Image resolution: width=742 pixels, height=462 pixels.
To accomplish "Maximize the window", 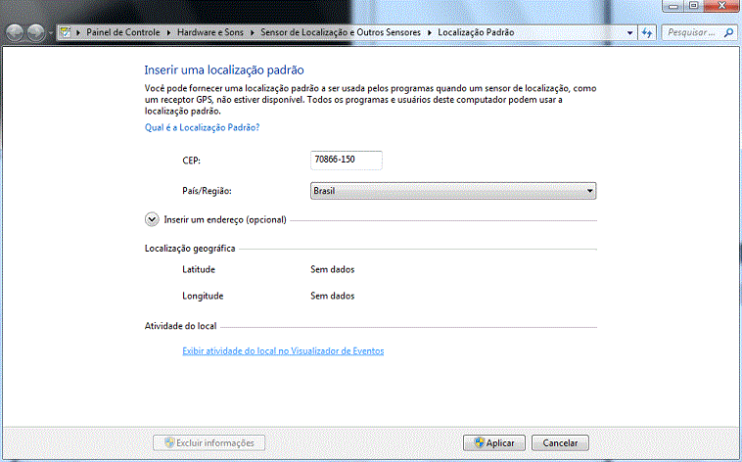I will coord(694,6).
